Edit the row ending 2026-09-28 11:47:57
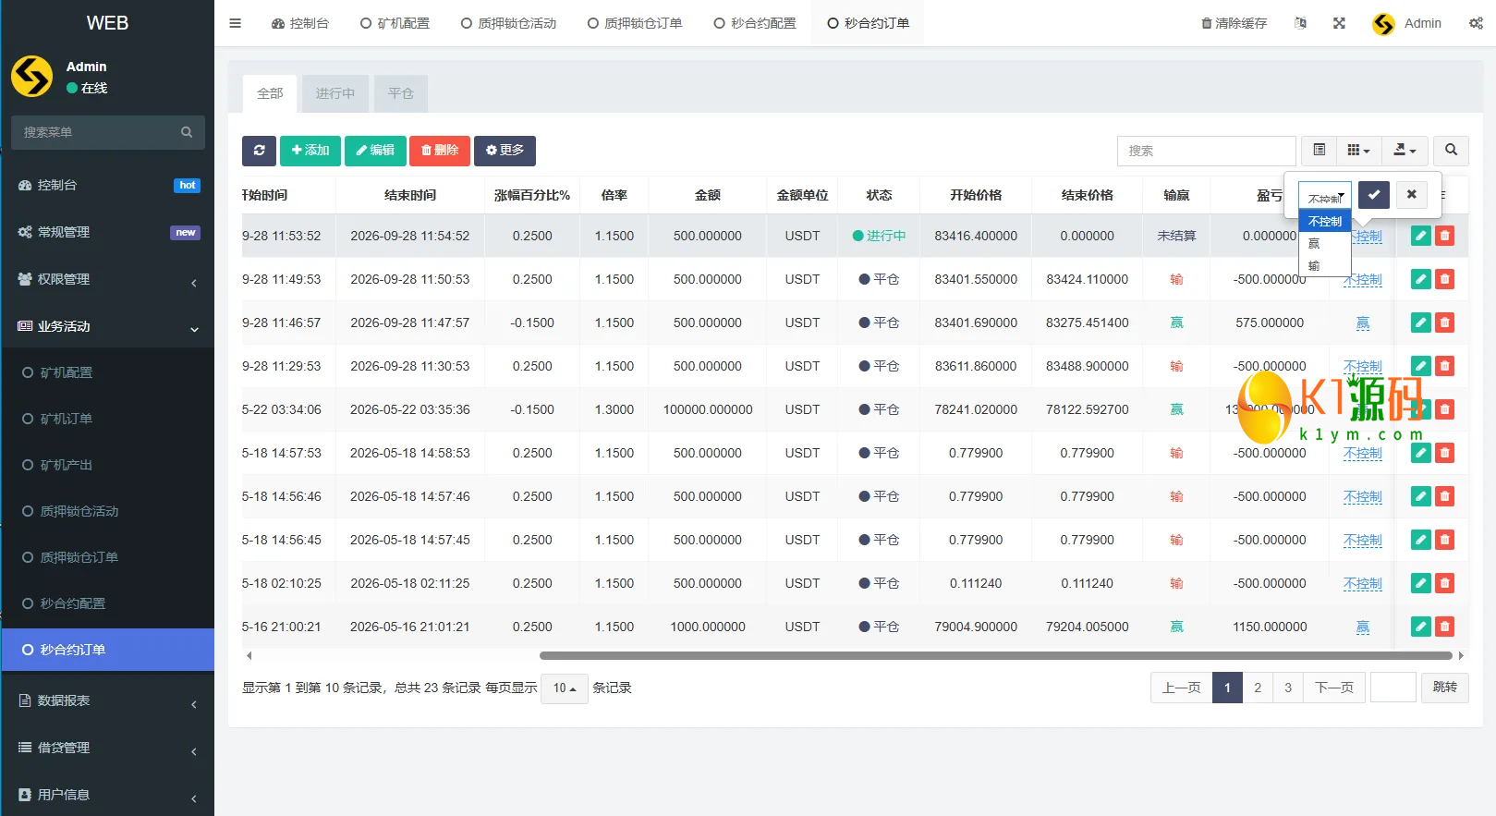The width and height of the screenshot is (1496, 816). click(x=1421, y=323)
